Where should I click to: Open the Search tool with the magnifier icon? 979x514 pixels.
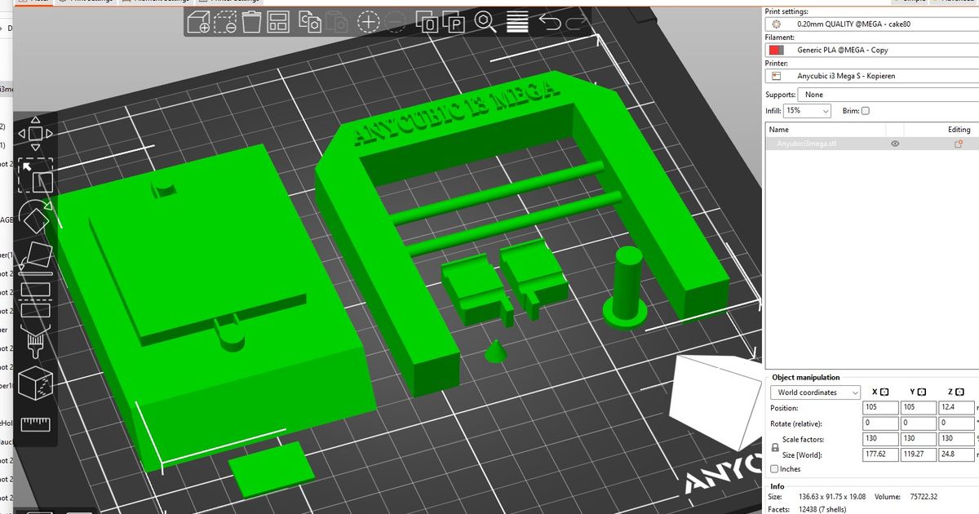[x=485, y=22]
